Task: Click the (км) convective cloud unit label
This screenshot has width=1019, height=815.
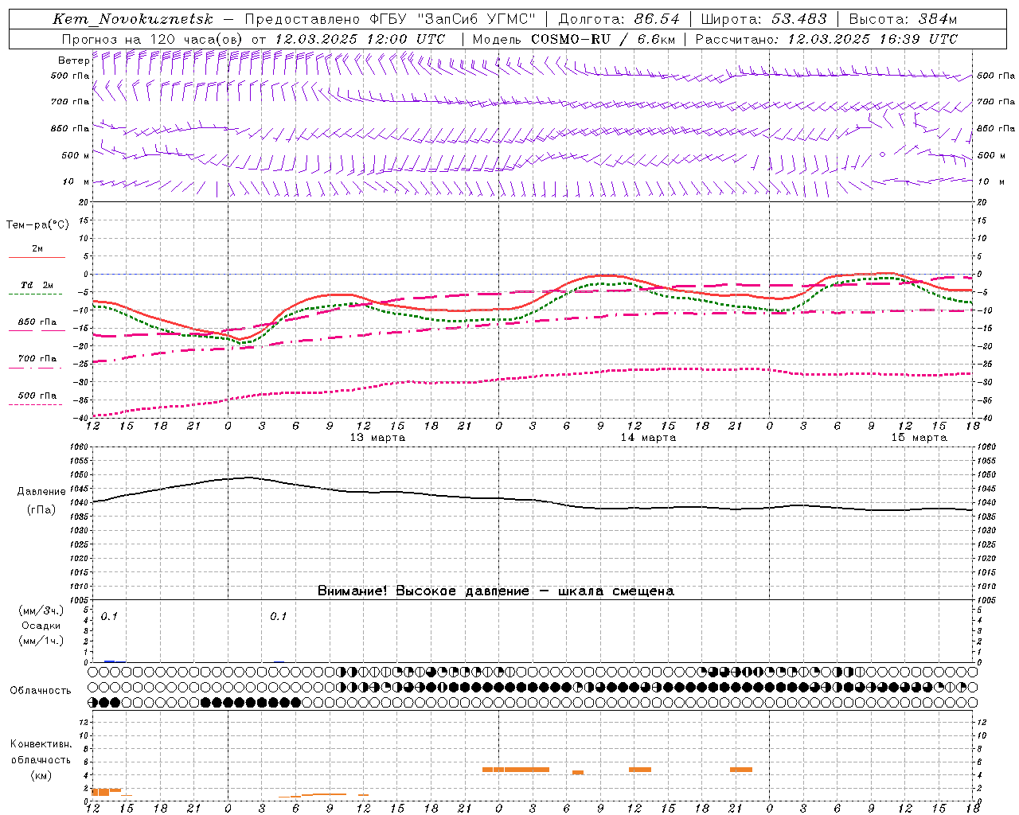Action: point(41,775)
